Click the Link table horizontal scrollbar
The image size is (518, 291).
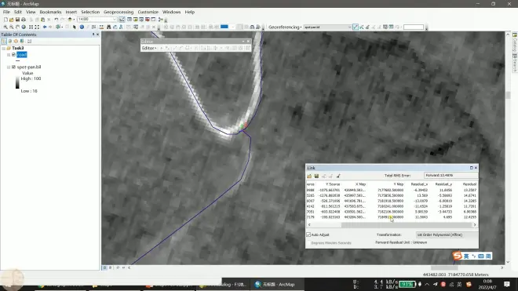tap(392, 225)
